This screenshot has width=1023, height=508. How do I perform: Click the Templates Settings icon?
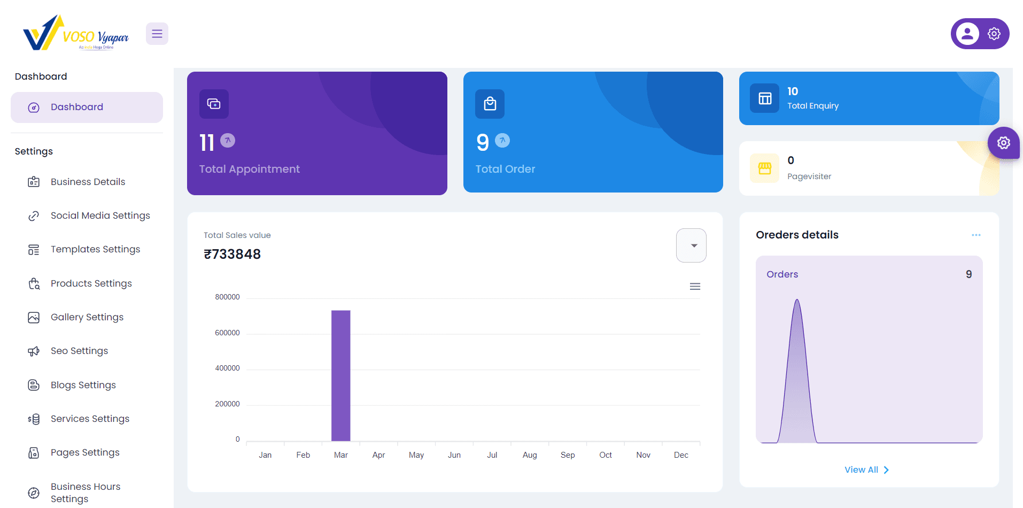(x=34, y=250)
